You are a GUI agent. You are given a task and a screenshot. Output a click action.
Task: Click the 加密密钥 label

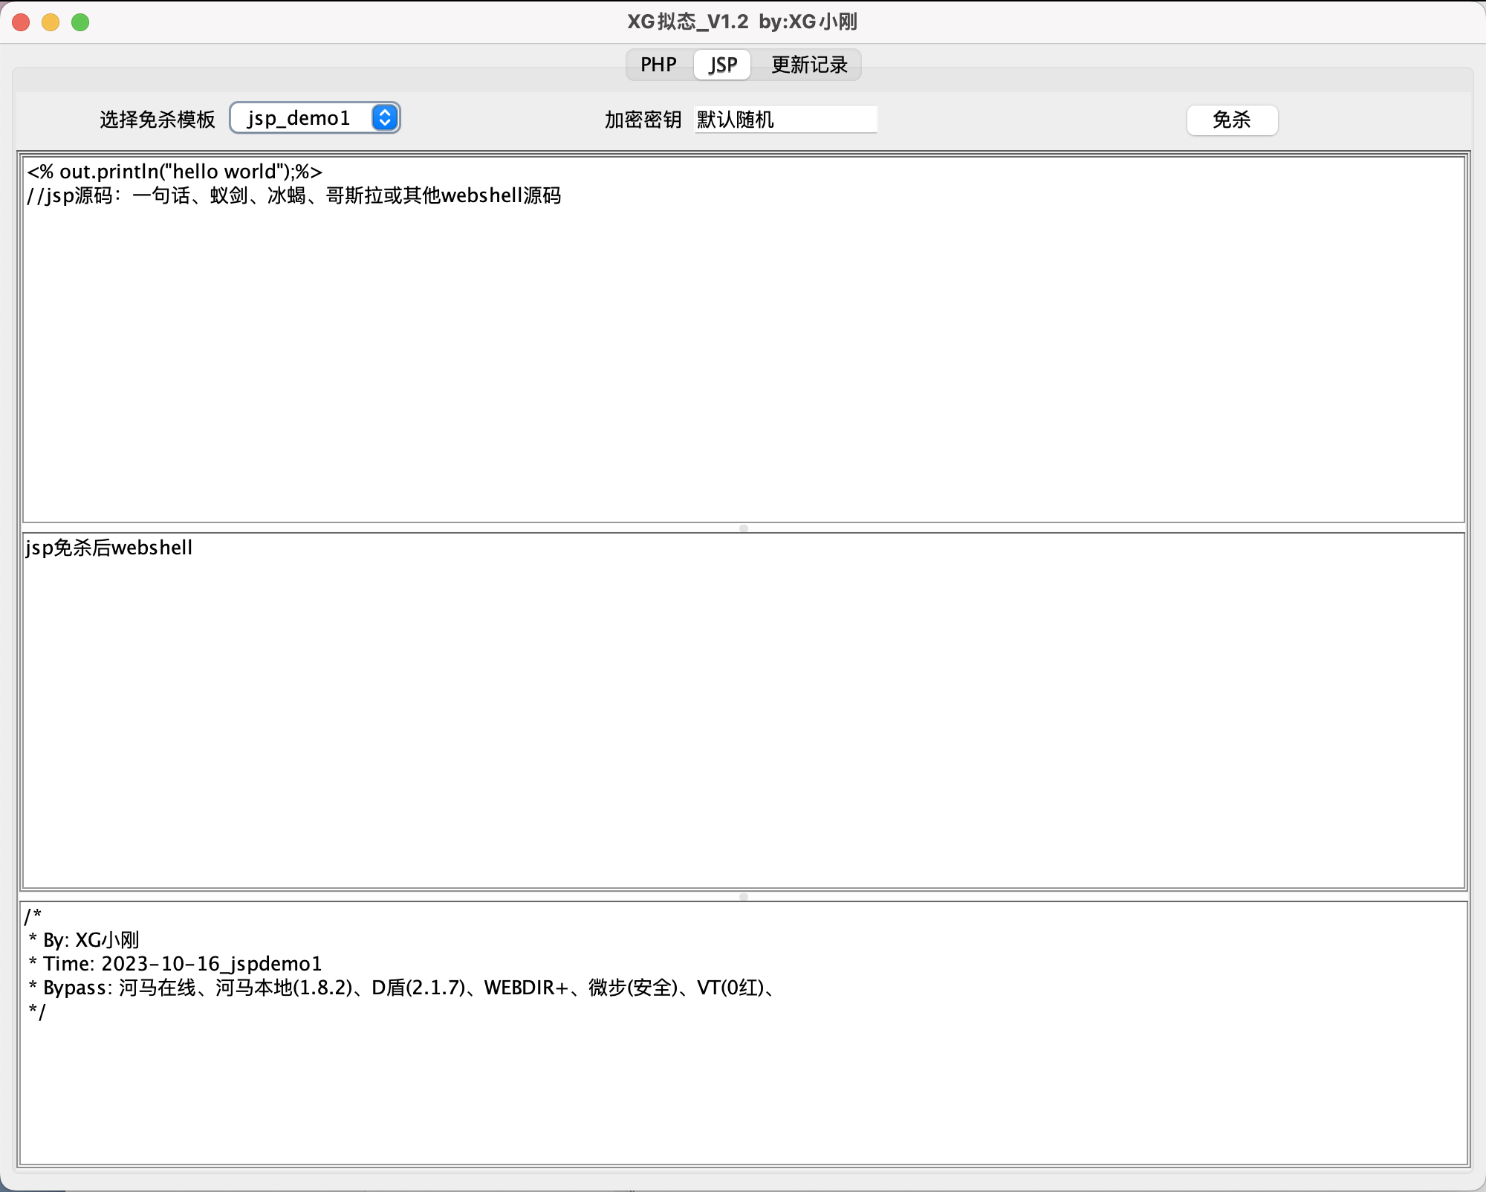point(643,120)
